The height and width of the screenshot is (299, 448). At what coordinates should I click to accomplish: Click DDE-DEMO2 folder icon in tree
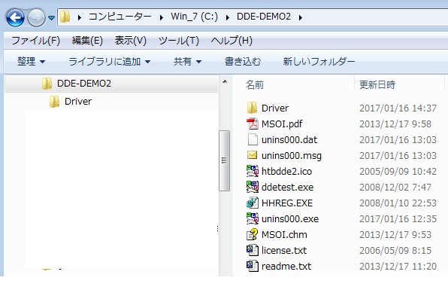click(47, 84)
